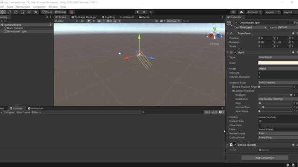This screenshot has width=298, height=167.
Task: Toggle Light component enabled checkbox
Action: pyautogui.click(x=235, y=52)
